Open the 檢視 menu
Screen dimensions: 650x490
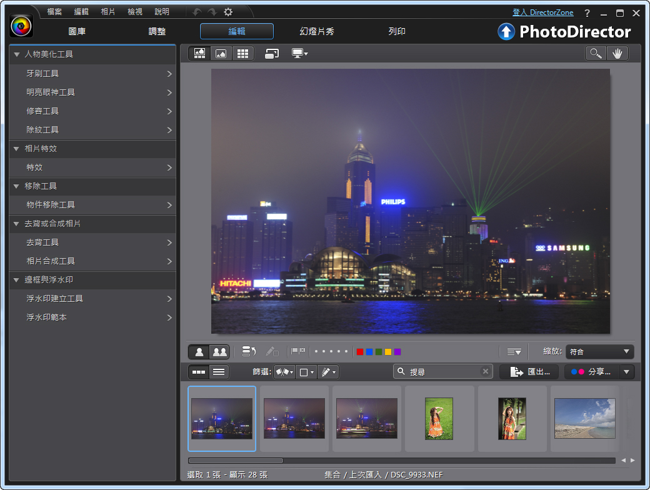pyautogui.click(x=135, y=12)
